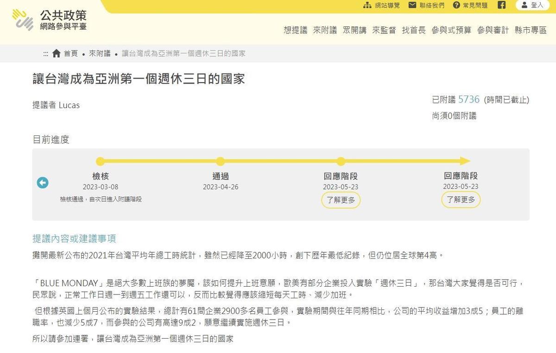
Task: Navigate to 參與式預算 page
Action: tap(451, 30)
